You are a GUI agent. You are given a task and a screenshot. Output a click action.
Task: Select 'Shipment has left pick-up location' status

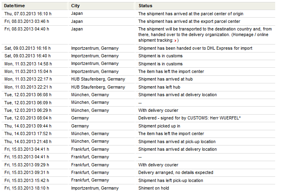pyautogui.click(x=171, y=180)
